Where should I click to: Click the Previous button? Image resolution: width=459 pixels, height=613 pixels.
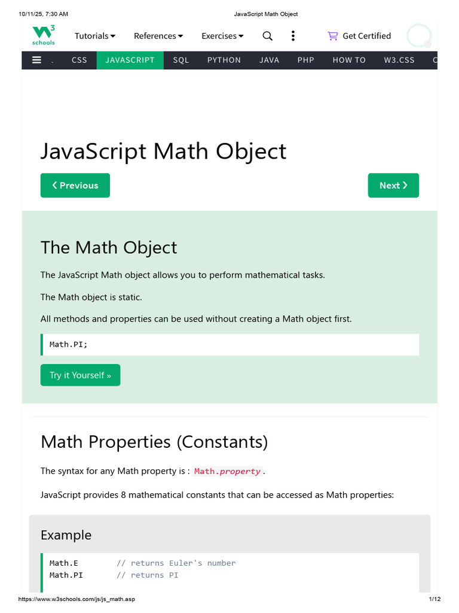[75, 186]
